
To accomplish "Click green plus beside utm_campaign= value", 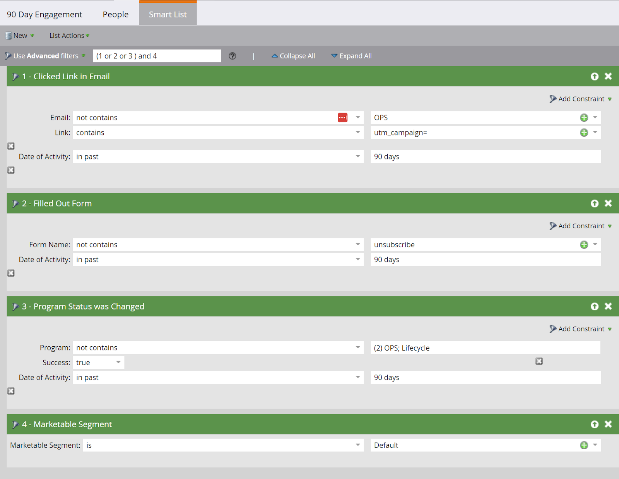I will coord(584,133).
